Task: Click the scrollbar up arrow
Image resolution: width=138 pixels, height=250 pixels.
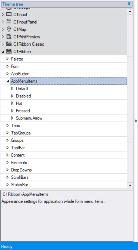Action: [130, 12]
